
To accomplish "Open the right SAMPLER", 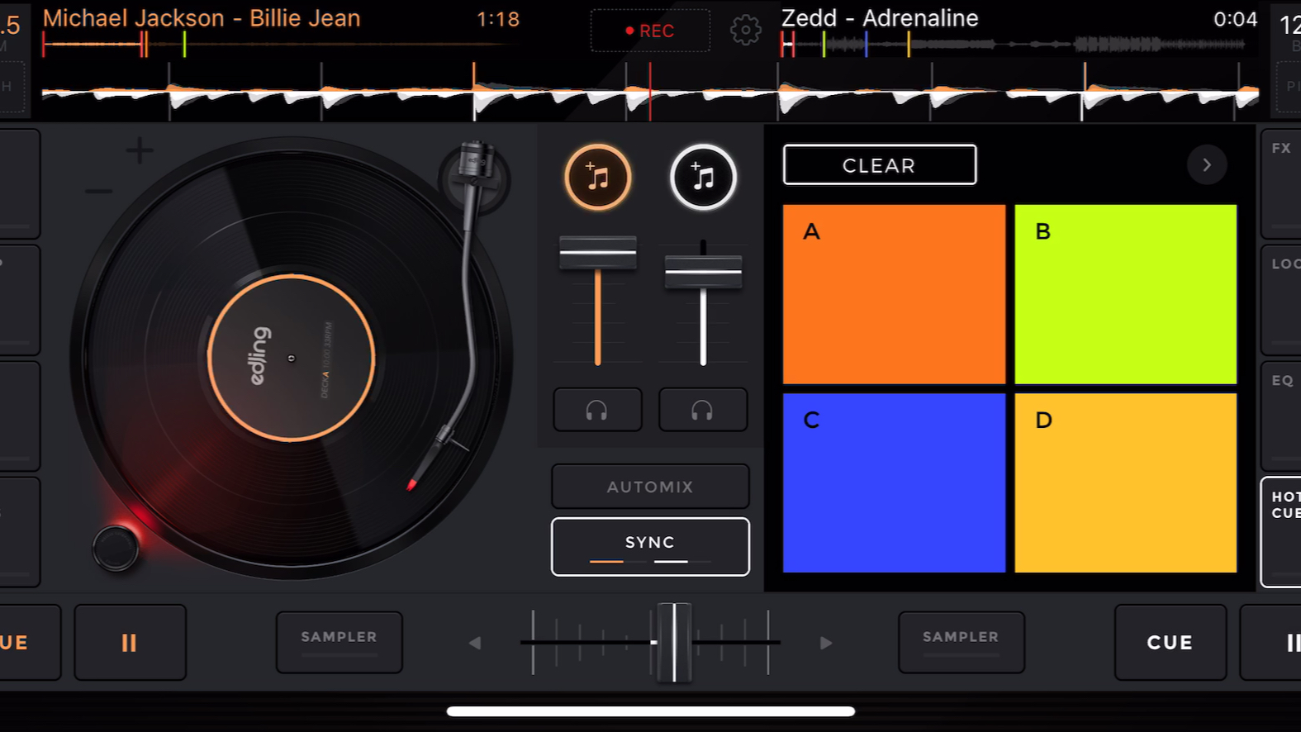I will pyautogui.click(x=961, y=642).
